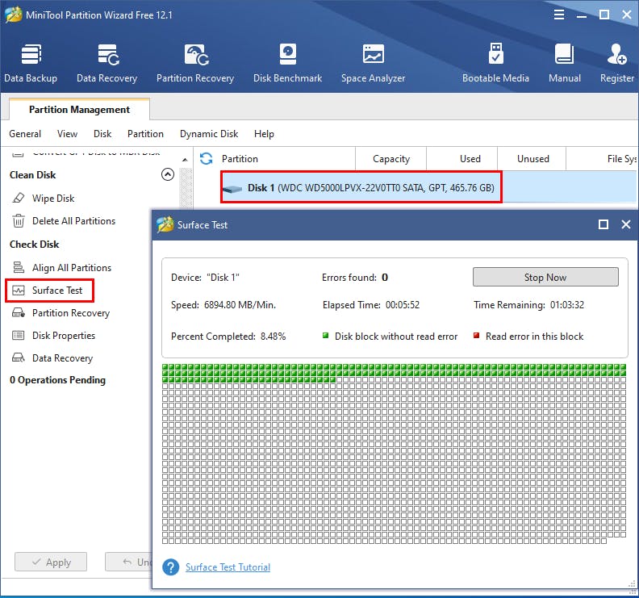
Task: Click the Partition column header
Action: coord(240,158)
